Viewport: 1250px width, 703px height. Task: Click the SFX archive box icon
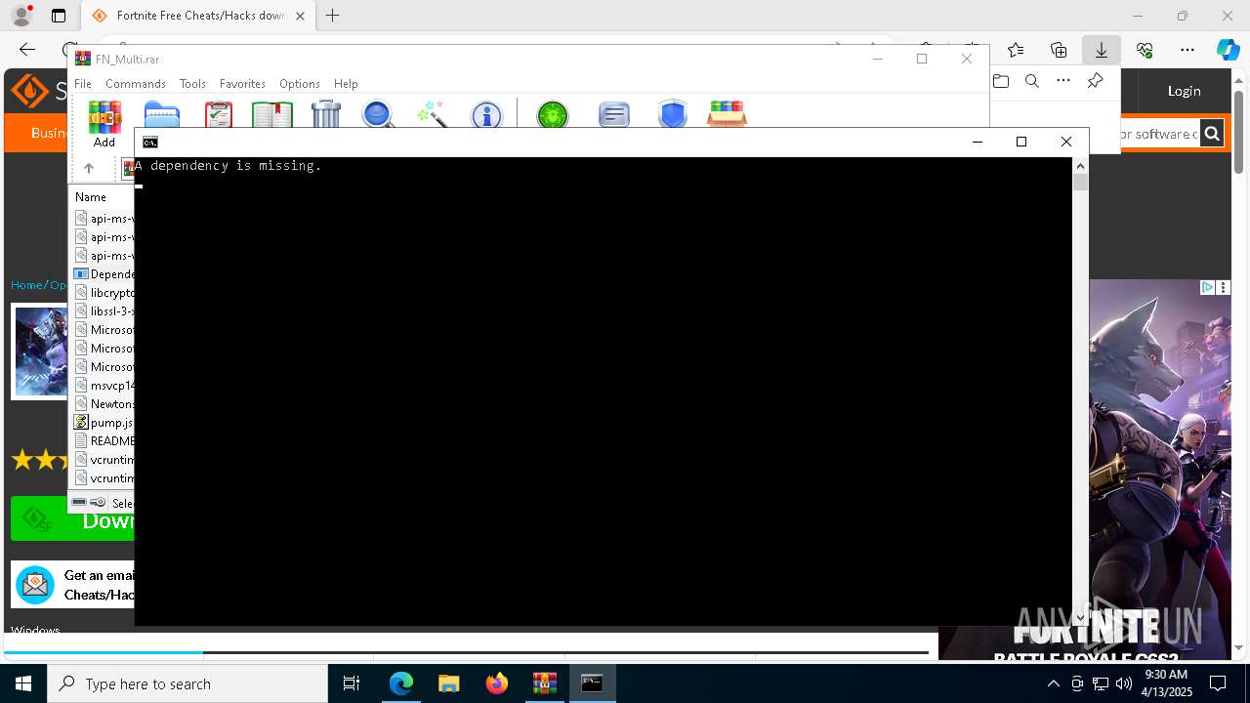click(x=727, y=114)
